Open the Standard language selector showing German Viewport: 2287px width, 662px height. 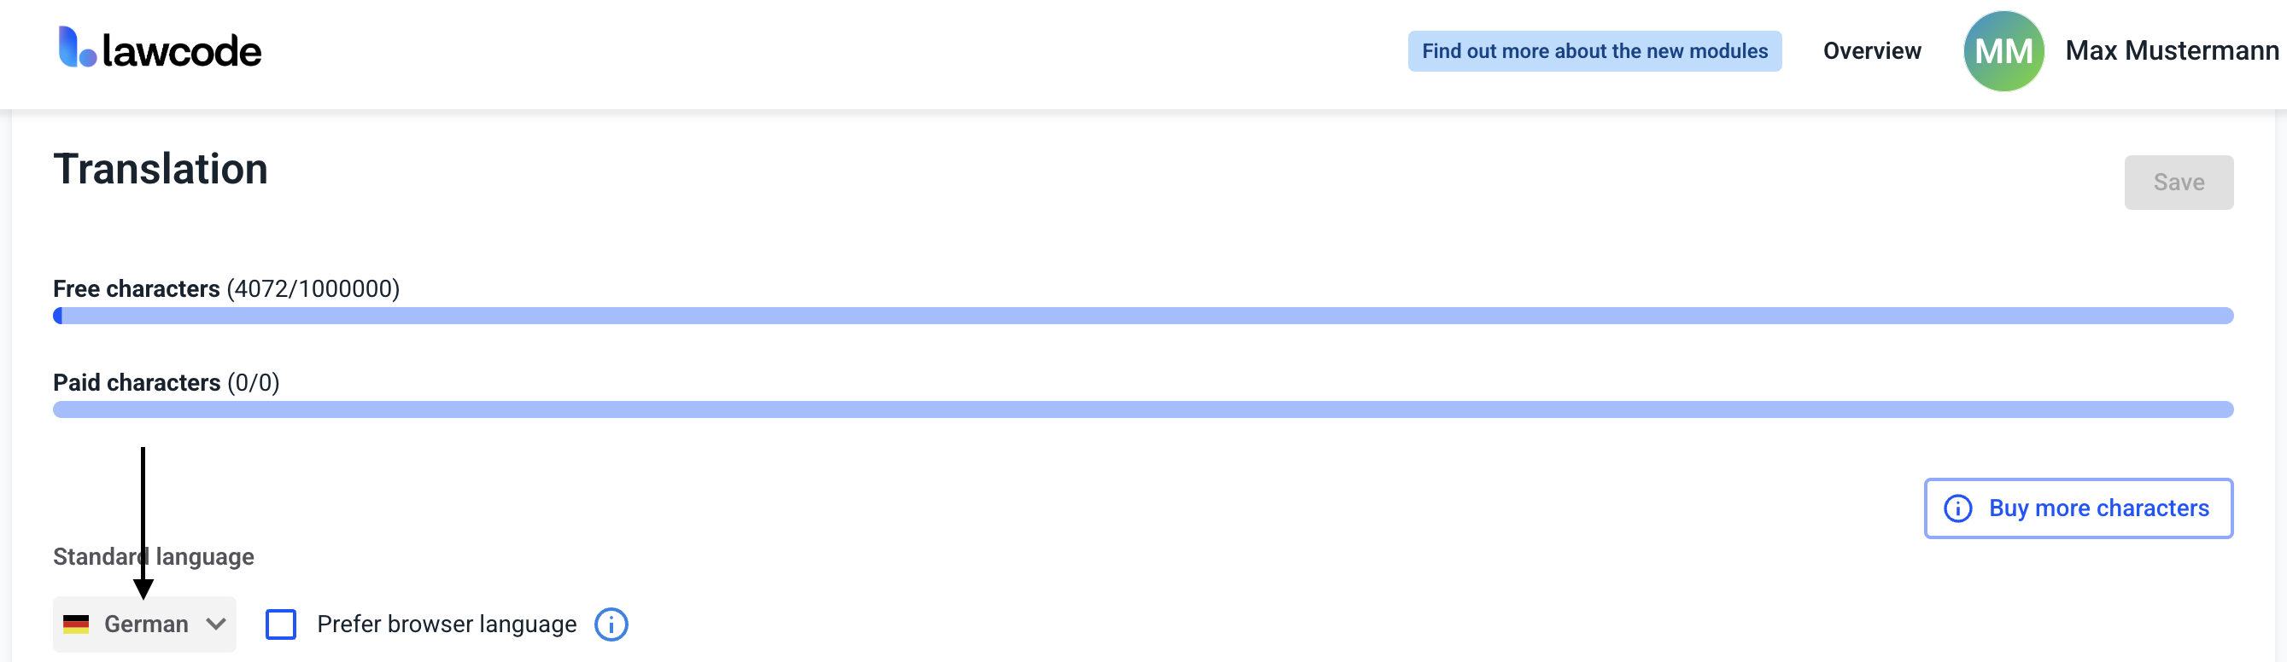point(145,624)
